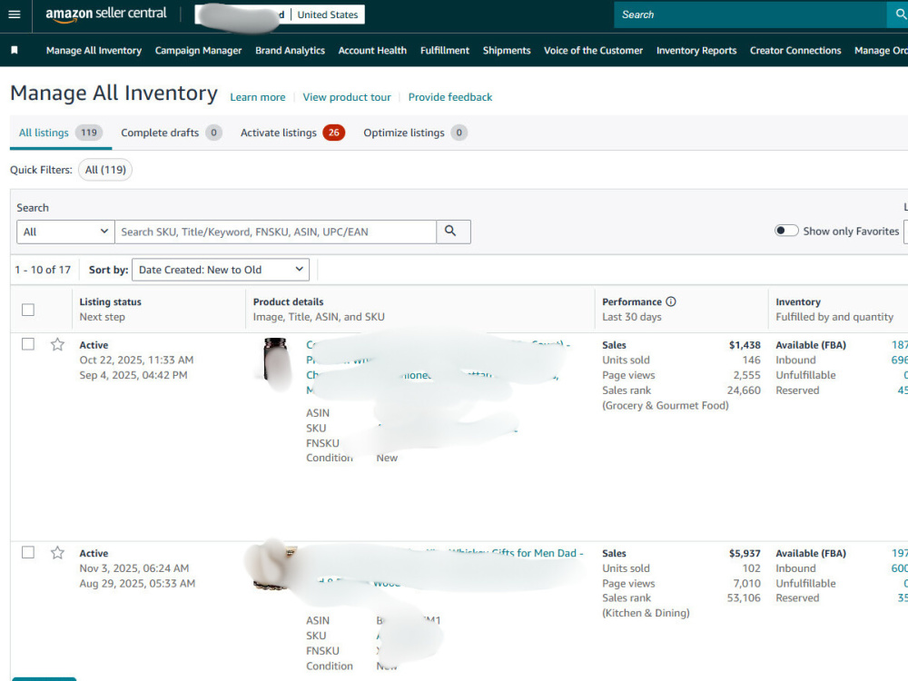Switch to the Activate listings tab
908x681 pixels.
tap(292, 133)
